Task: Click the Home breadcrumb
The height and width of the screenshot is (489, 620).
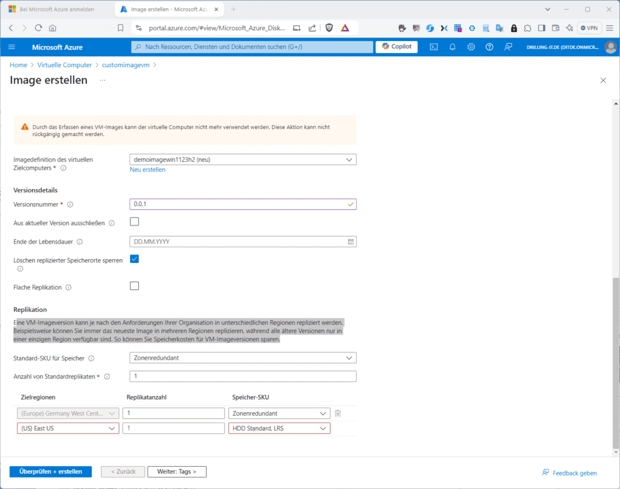Action: pyautogui.click(x=19, y=65)
